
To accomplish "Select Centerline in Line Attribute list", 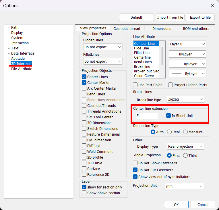I will 143,57.
